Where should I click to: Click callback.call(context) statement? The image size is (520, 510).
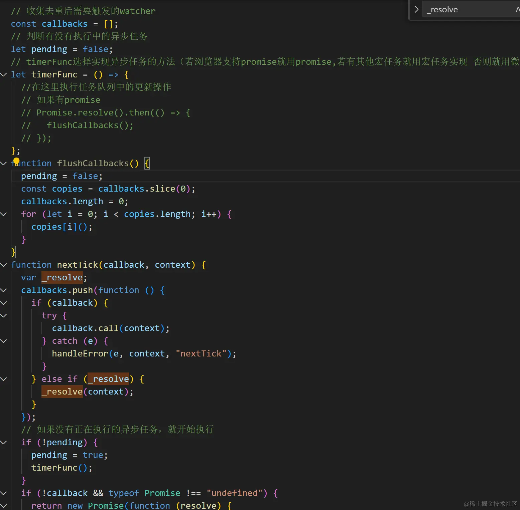pyautogui.click(x=111, y=328)
